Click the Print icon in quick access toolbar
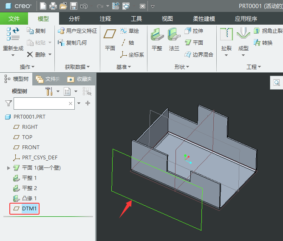The image size is (283, 241). point(53,6)
